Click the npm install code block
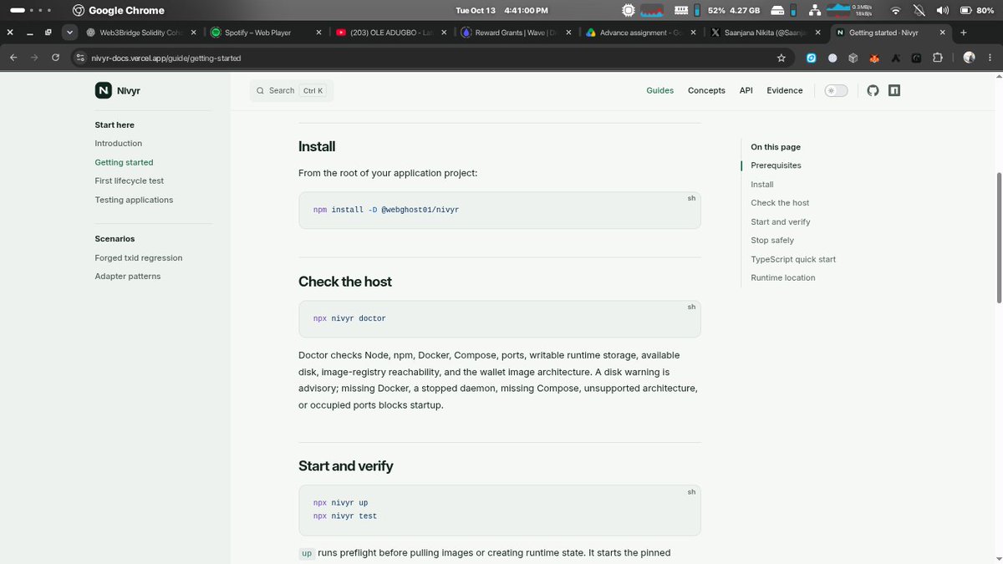This screenshot has width=1003, height=564. (500, 210)
